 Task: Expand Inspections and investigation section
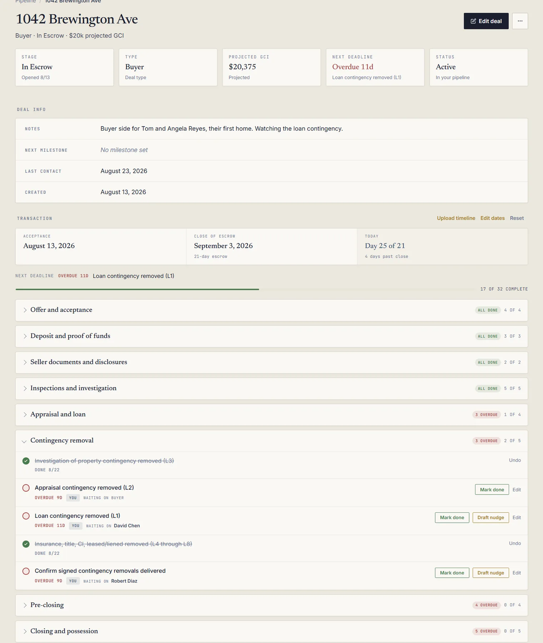[271, 388]
